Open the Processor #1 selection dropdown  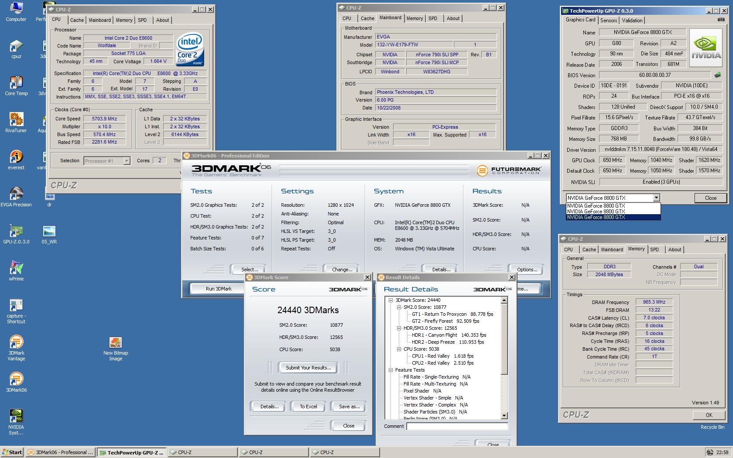pos(106,161)
